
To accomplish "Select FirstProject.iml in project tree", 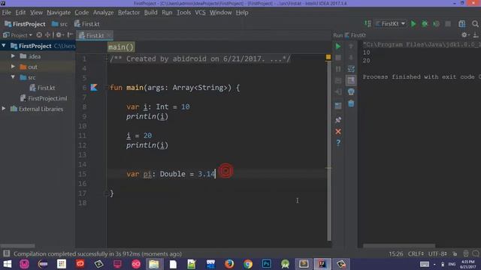I will click(x=44, y=98).
